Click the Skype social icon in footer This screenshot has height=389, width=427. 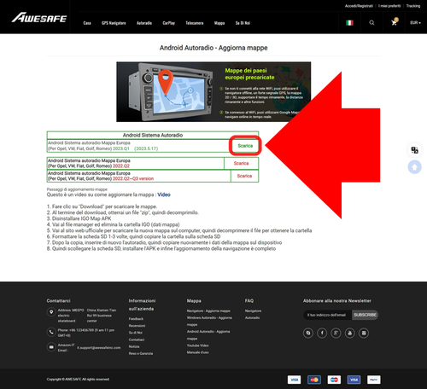tap(308, 333)
